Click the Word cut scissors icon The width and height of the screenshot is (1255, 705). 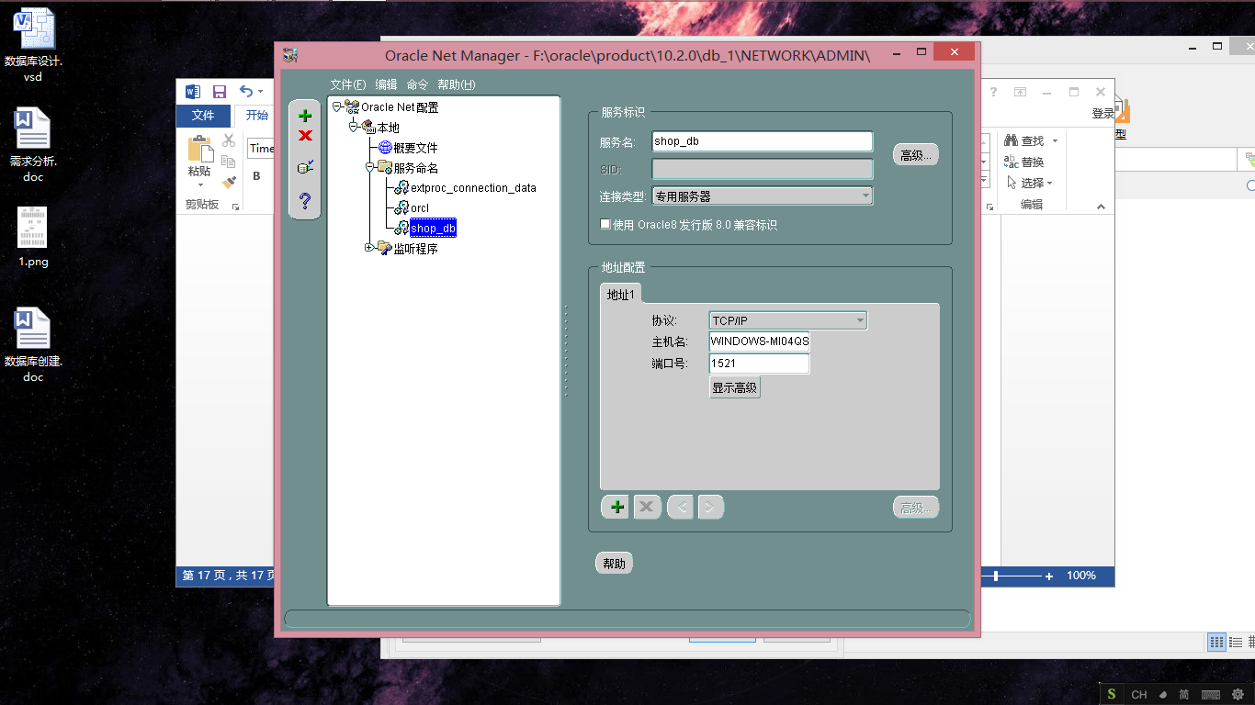(x=229, y=140)
